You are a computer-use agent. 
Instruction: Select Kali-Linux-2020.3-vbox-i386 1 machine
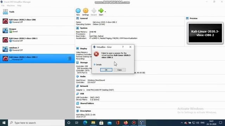37,40
